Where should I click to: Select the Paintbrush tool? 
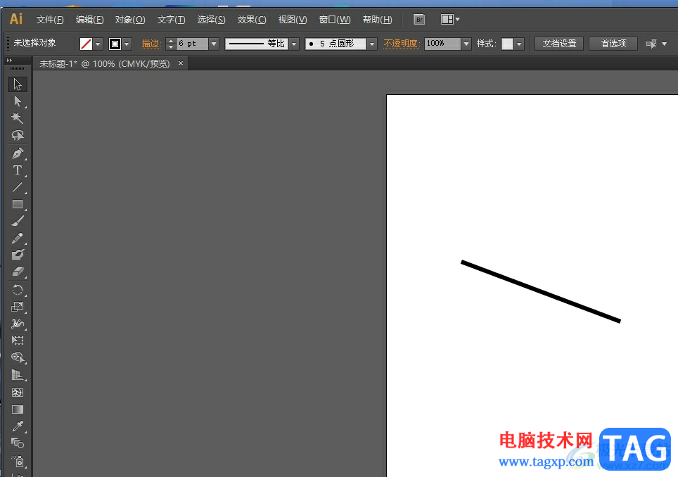pos(18,221)
